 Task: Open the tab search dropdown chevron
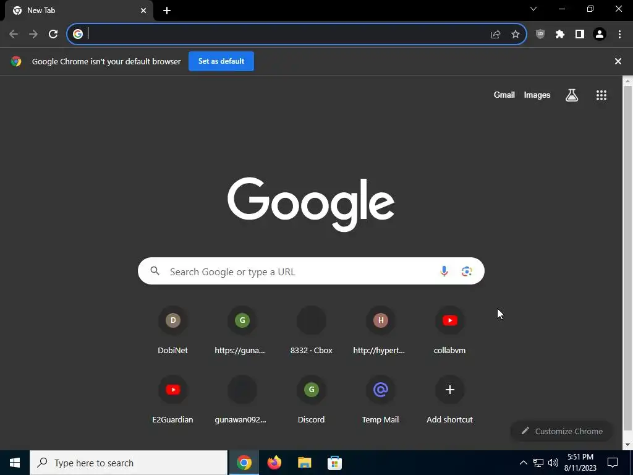pos(533,9)
